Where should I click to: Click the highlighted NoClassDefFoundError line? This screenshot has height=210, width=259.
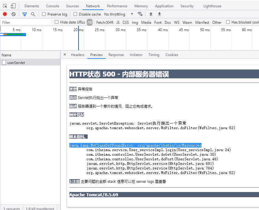[135, 145]
